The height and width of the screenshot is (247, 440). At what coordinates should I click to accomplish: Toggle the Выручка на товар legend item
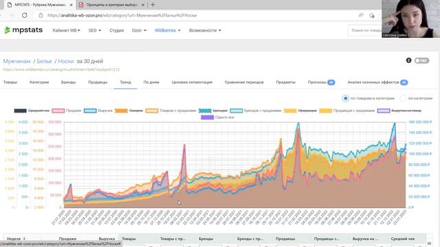[399, 110]
